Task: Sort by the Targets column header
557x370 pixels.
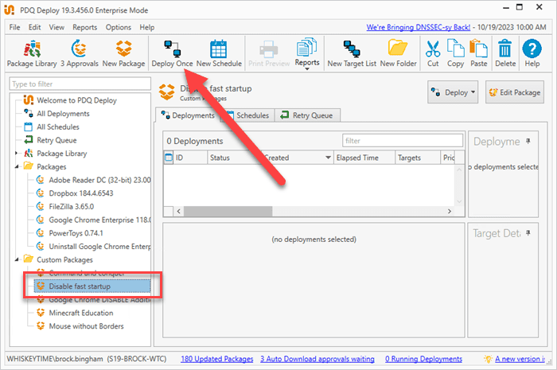Action: click(418, 158)
